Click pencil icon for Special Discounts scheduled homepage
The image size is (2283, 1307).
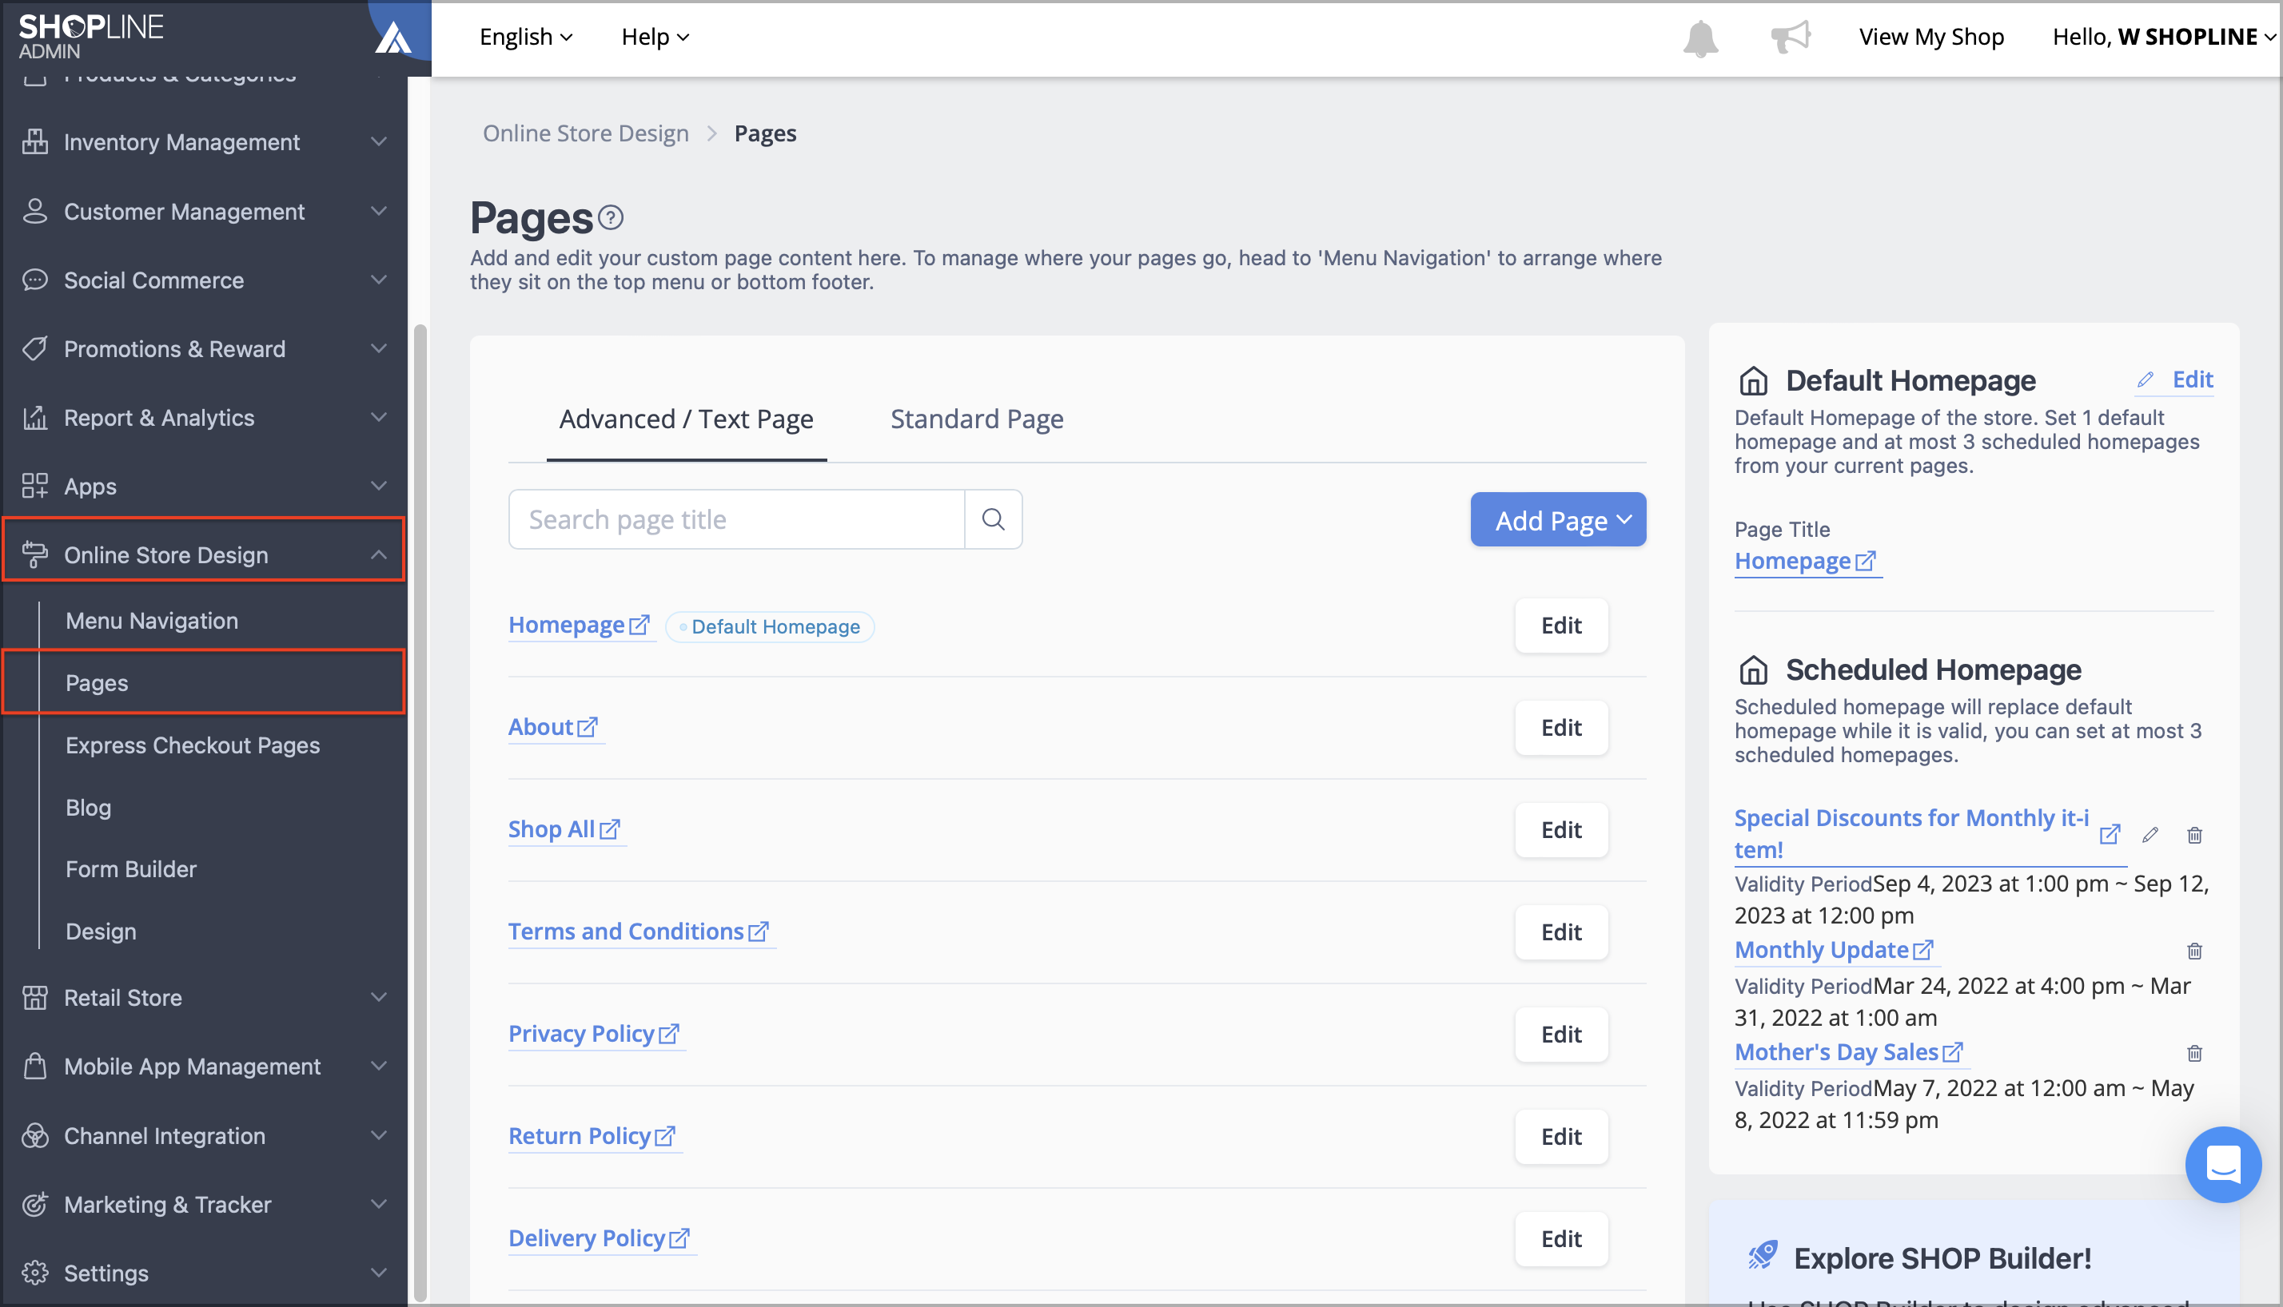pyautogui.click(x=2150, y=835)
